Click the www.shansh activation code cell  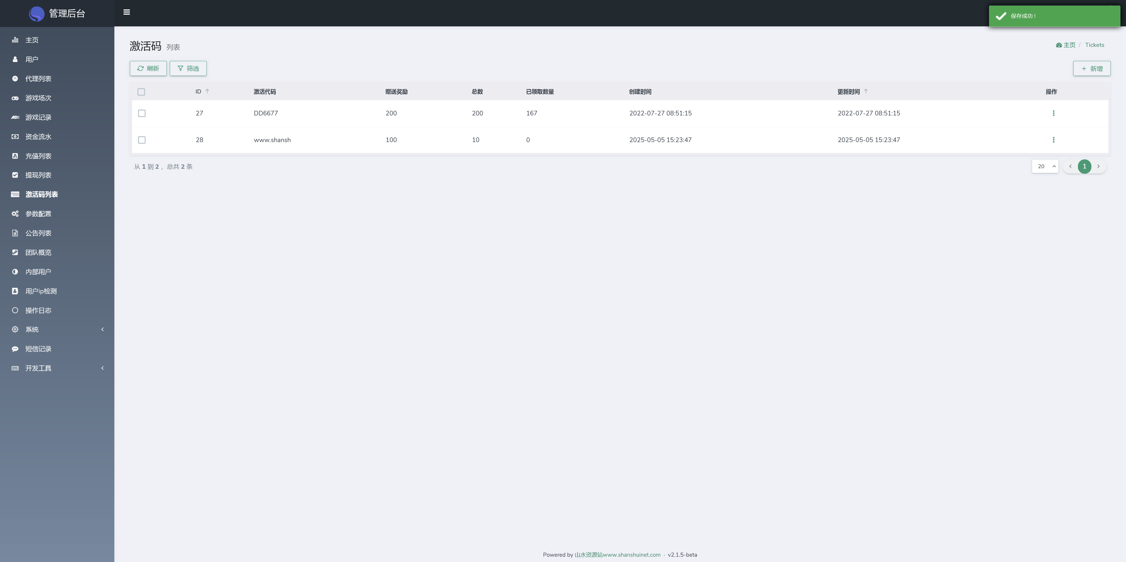(x=272, y=140)
